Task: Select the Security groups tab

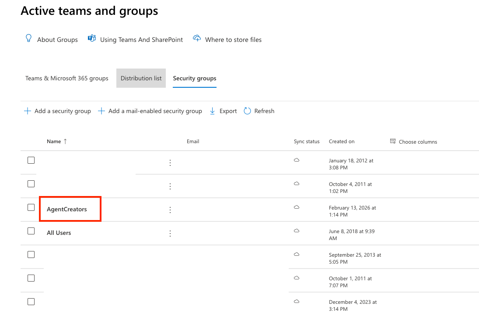Action: [194, 78]
